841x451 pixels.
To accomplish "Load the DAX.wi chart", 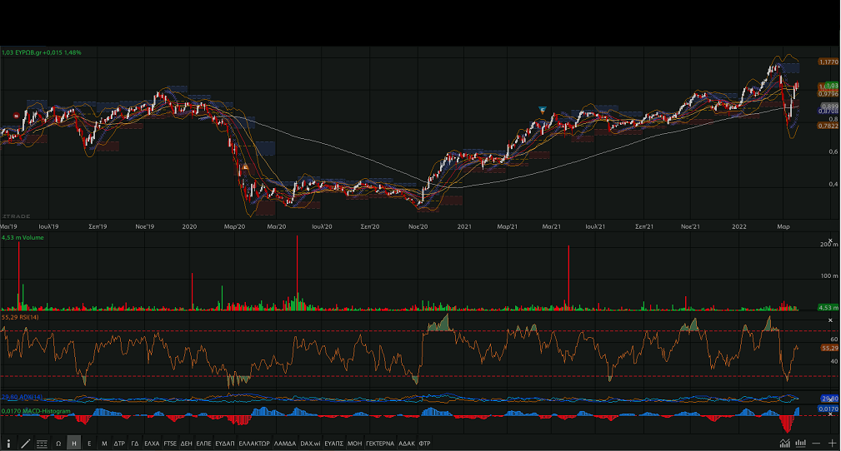I will coord(311,444).
